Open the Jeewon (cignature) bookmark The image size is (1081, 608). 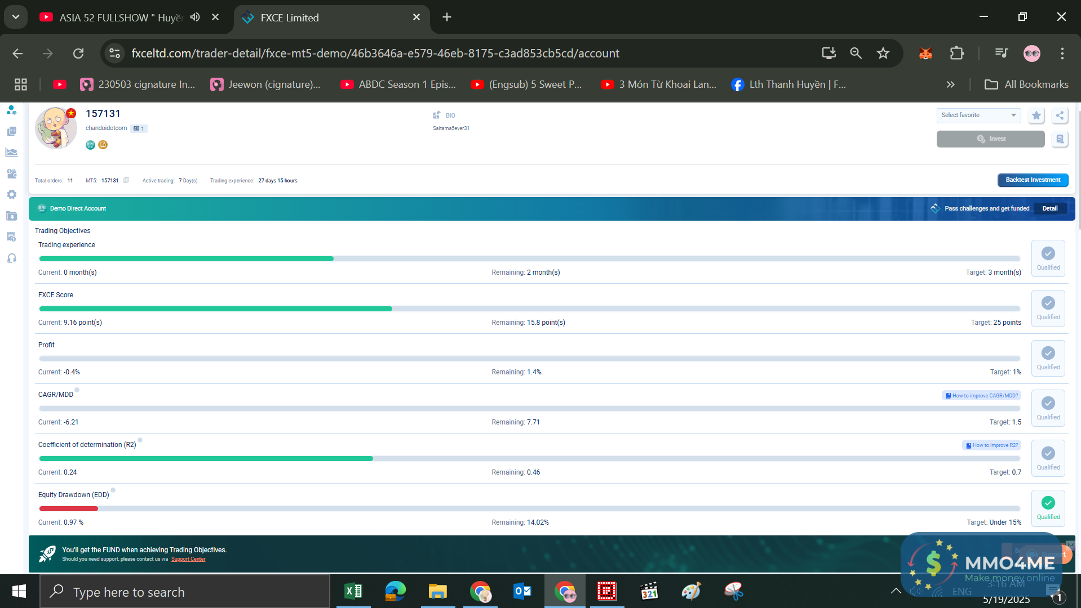pyautogui.click(x=265, y=84)
